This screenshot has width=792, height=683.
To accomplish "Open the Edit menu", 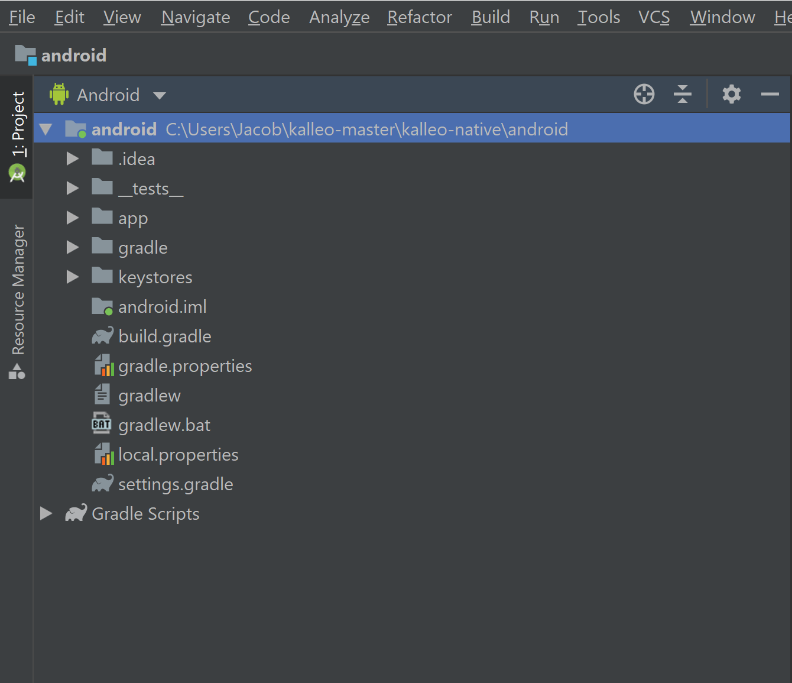I will pyautogui.click(x=70, y=17).
